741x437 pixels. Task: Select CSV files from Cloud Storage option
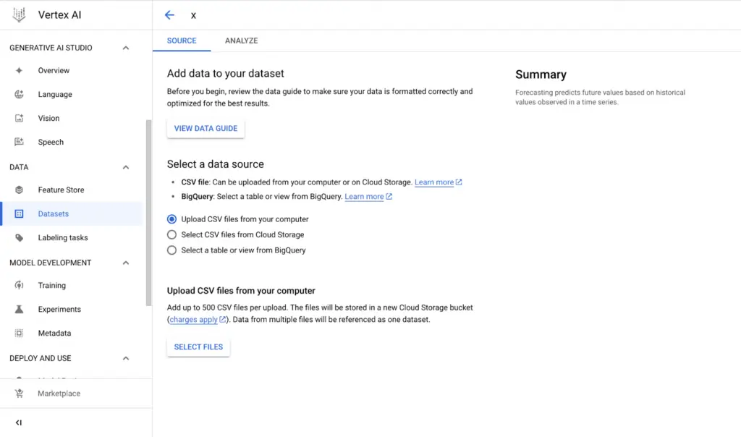coord(172,235)
